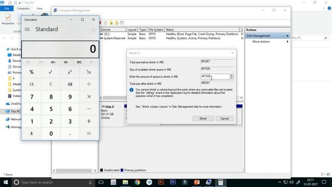The image size is (332, 187).
Task: Click the Status column header
Action: pyautogui.click(x=202, y=30)
